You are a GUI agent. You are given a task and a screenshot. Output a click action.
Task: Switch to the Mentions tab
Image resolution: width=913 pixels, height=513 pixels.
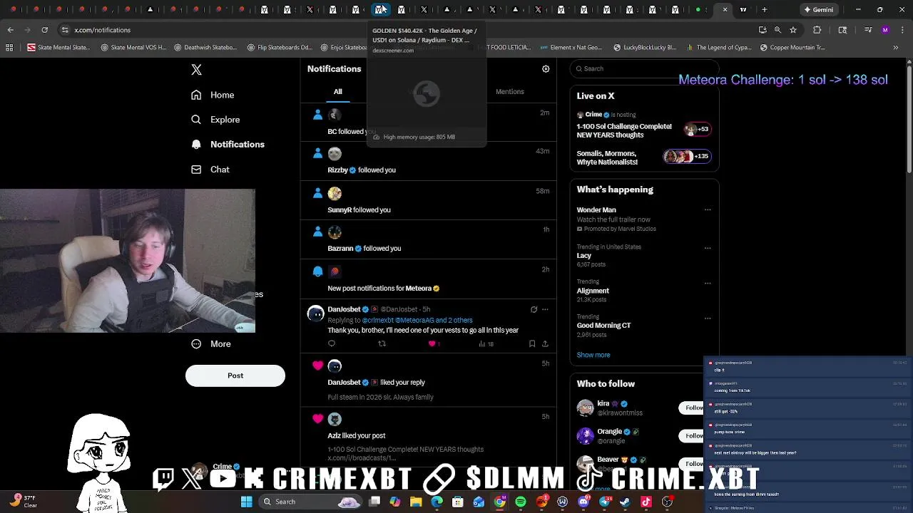[x=509, y=91]
